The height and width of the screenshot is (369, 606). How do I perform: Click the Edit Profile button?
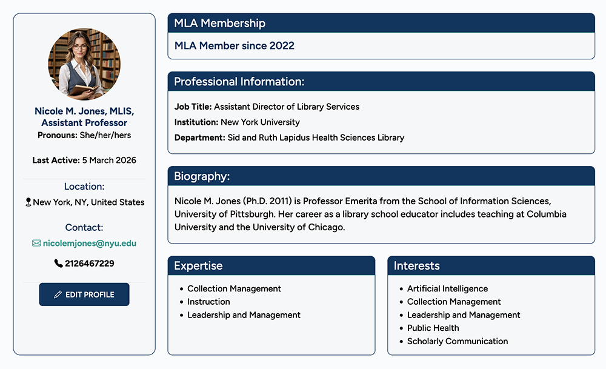click(84, 294)
